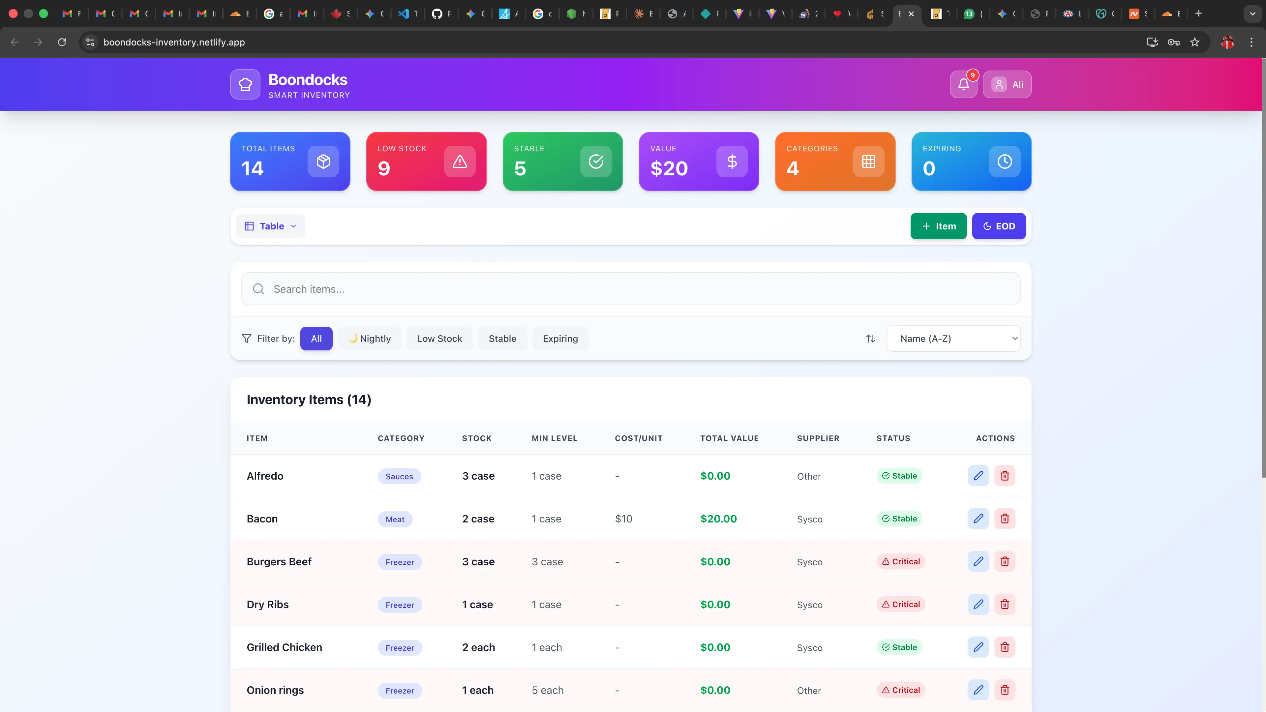
Task: Click the Boondocks chef hat logo
Action: (245, 84)
